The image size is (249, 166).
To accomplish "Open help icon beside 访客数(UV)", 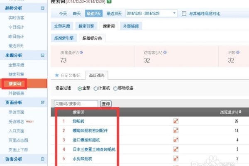I will click(x=165, y=52).
